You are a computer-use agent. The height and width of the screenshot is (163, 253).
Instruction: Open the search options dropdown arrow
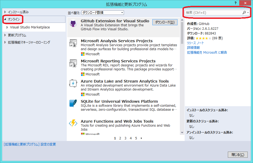tap(248, 13)
